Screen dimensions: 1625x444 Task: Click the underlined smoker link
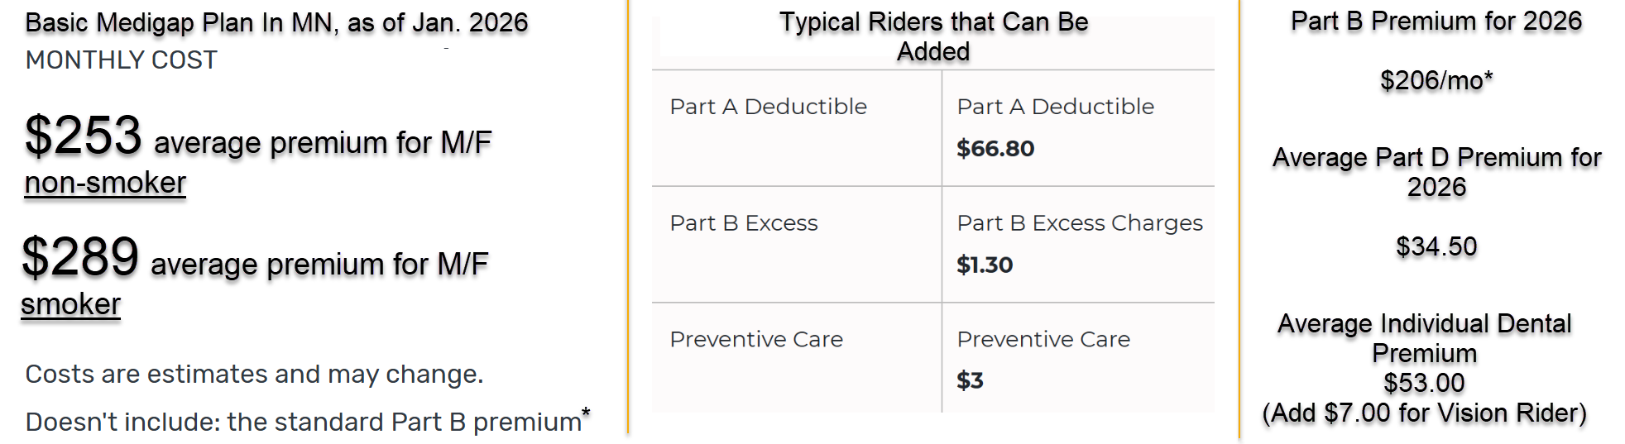click(x=70, y=304)
